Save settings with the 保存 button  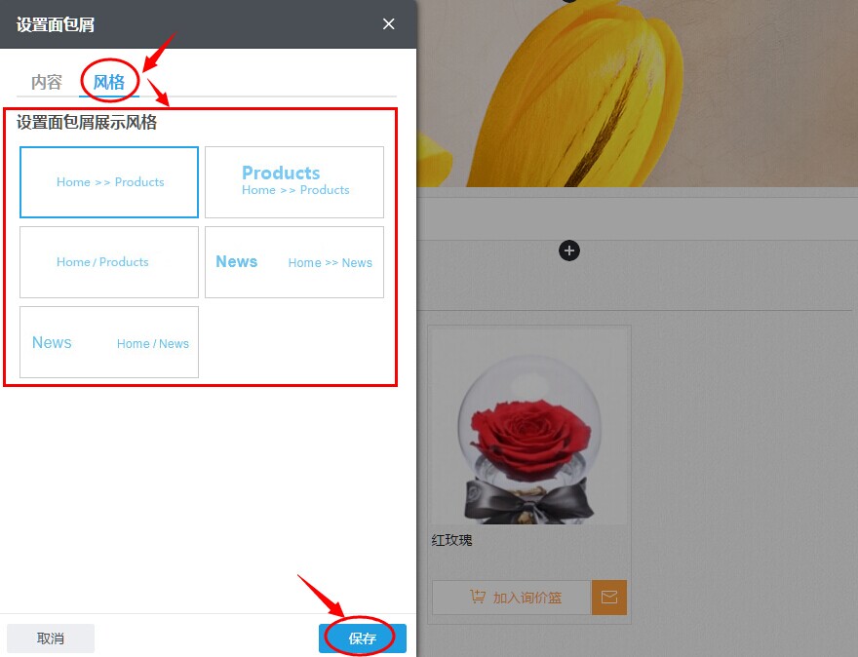363,638
